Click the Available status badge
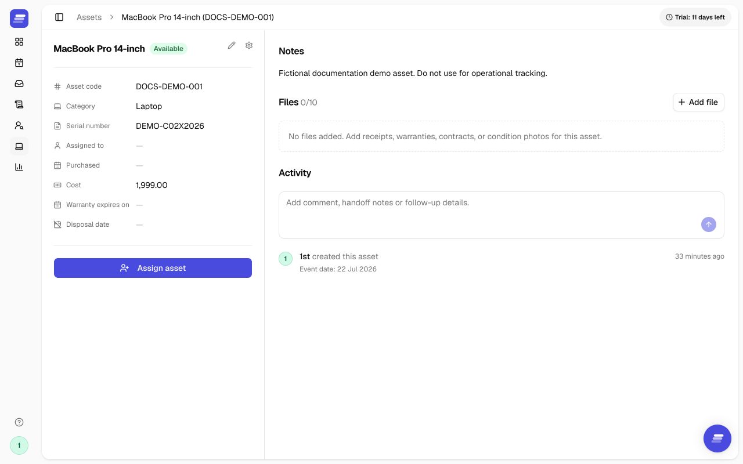743x464 pixels. pyautogui.click(x=168, y=49)
